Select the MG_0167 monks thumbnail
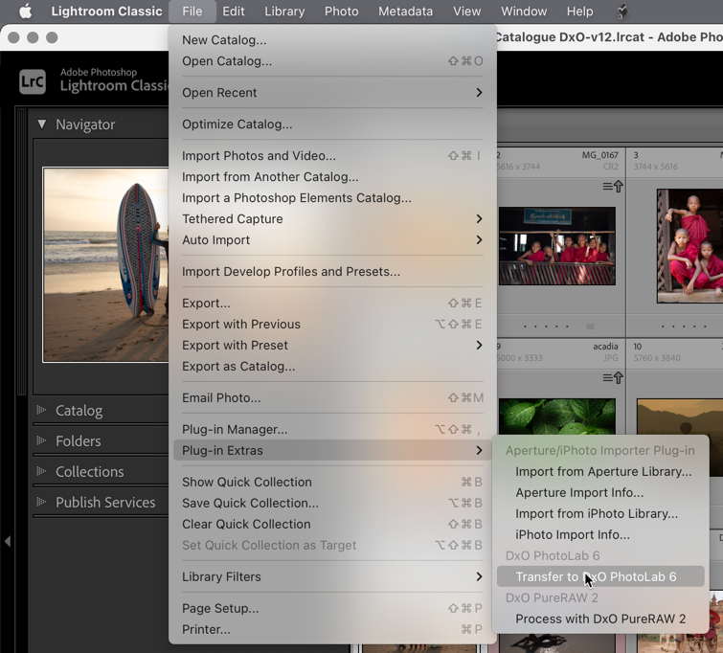Viewport: 723px width, 653px height. [x=557, y=246]
